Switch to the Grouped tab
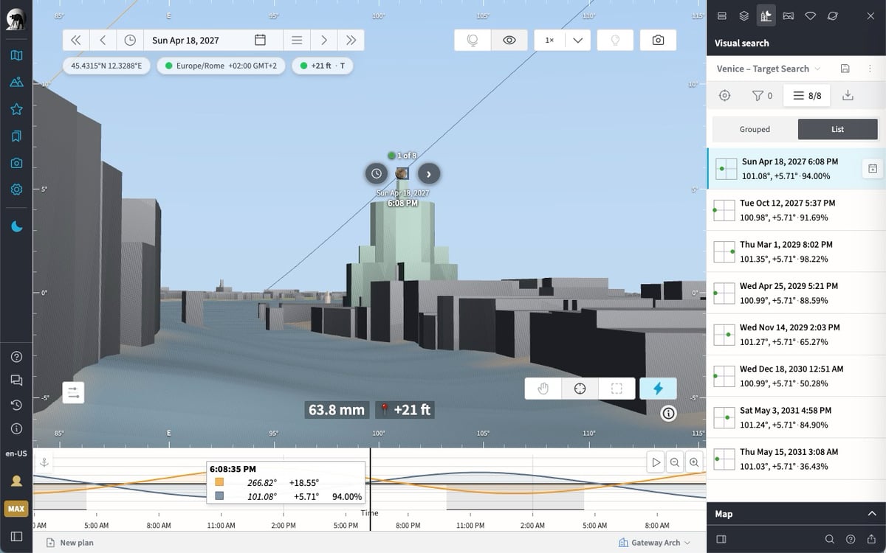Image resolution: width=886 pixels, height=553 pixels. [x=755, y=129]
